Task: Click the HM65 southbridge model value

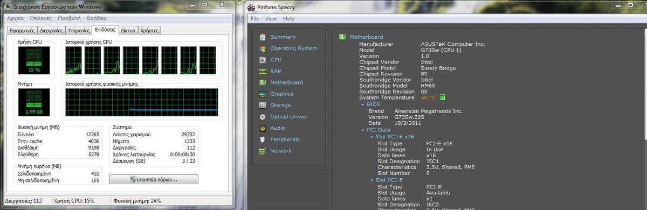Action: coord(428,86)
